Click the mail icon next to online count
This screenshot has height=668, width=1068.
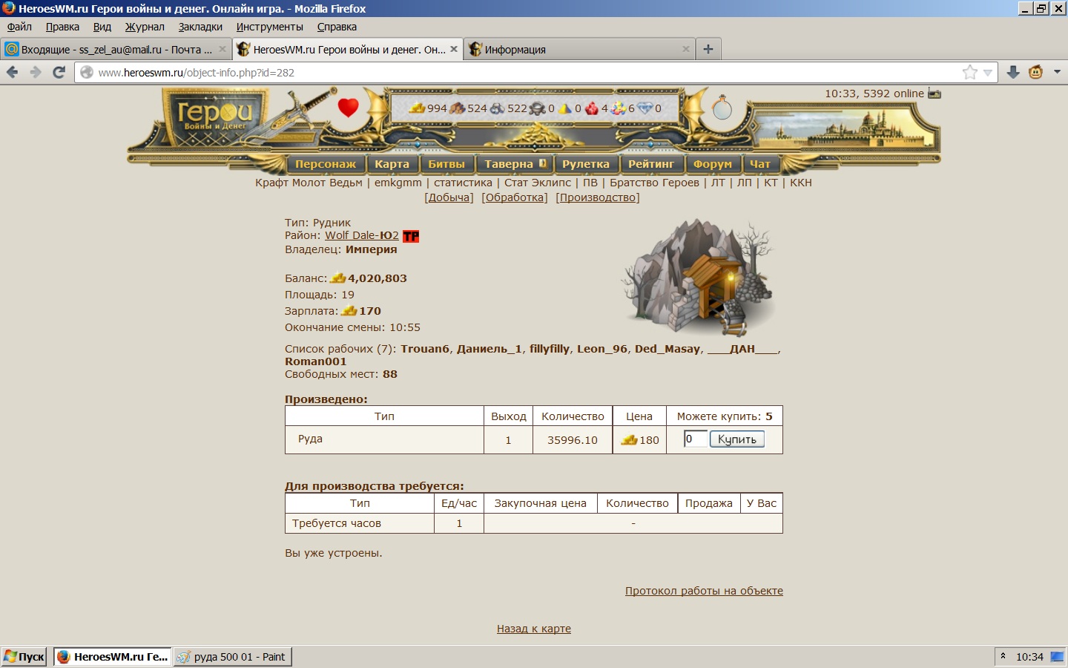tap(934, 94)
